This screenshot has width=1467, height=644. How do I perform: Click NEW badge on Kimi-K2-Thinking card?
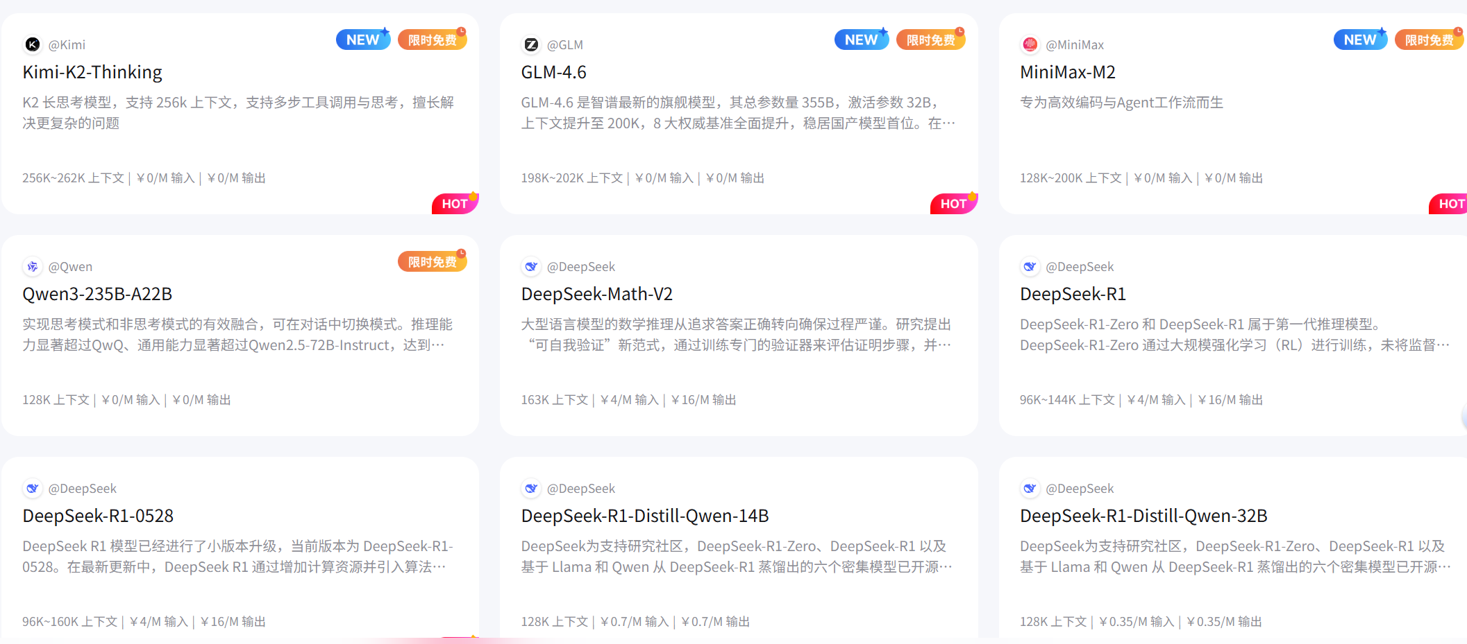tap(363, 40)
